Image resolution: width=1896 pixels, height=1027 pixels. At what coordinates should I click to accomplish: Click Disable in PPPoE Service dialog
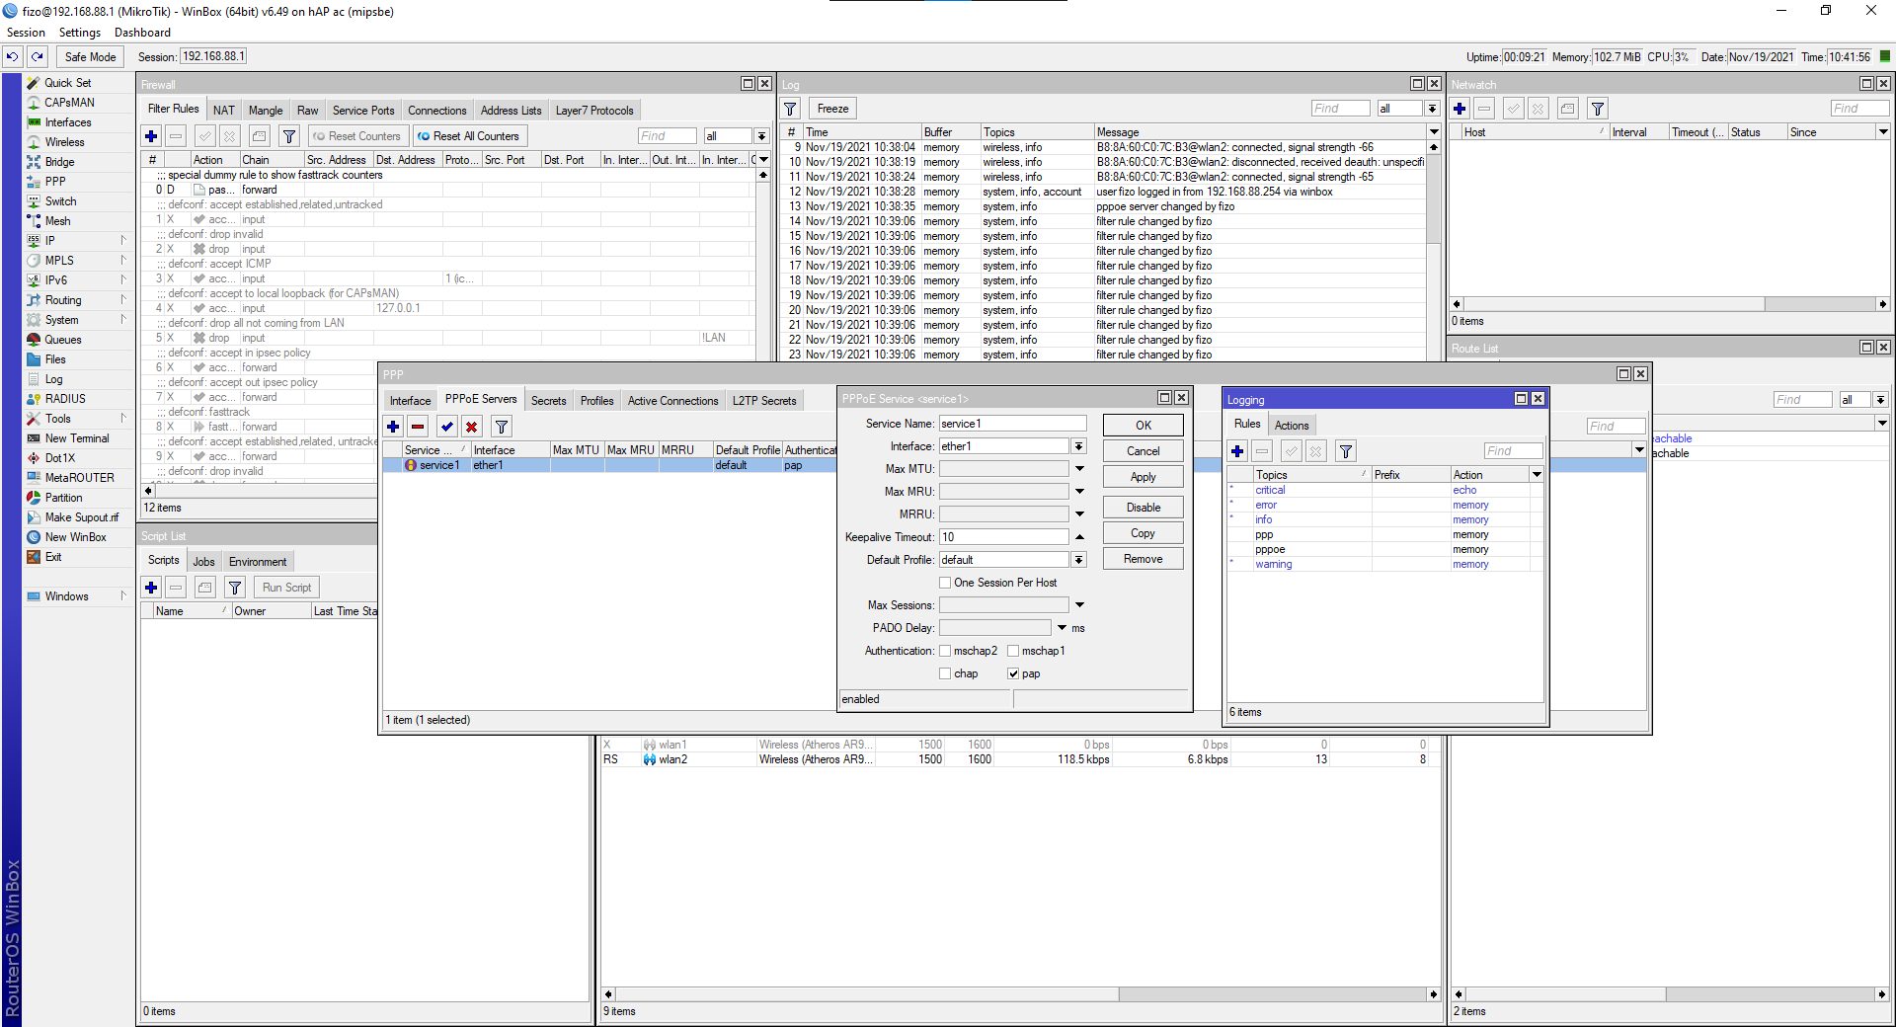[x=1144, y=508]
